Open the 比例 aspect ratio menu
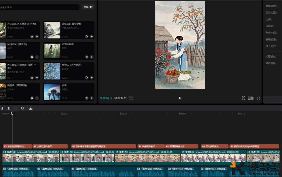The image size is (282, 177). [251, 98]
